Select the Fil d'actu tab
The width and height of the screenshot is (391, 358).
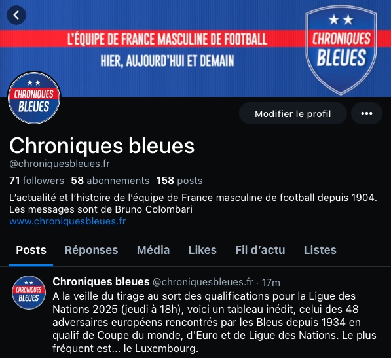tap(260, 250)
